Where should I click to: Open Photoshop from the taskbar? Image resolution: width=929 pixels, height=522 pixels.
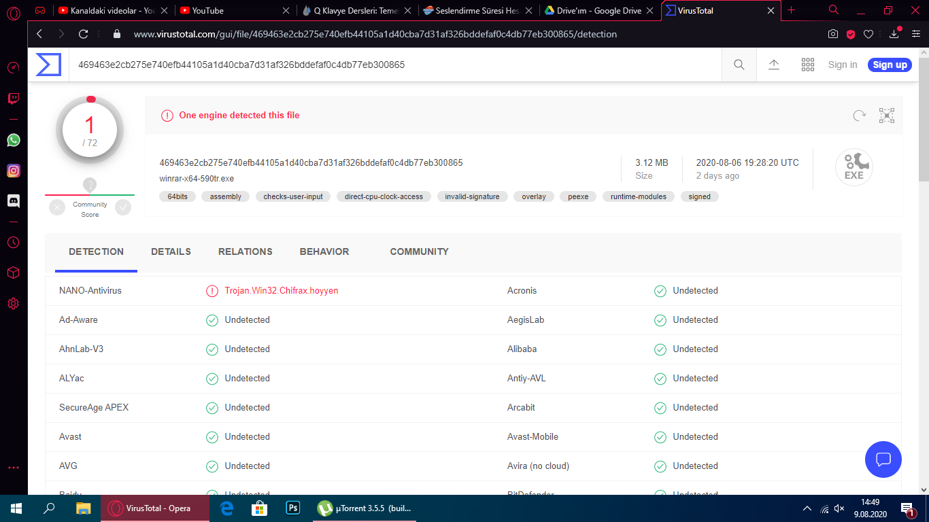(x=294, y=508)
